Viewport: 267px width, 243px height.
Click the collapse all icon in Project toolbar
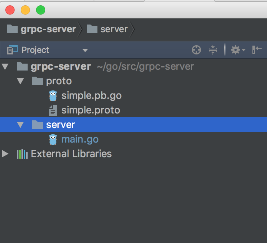[x=213, y=50]
